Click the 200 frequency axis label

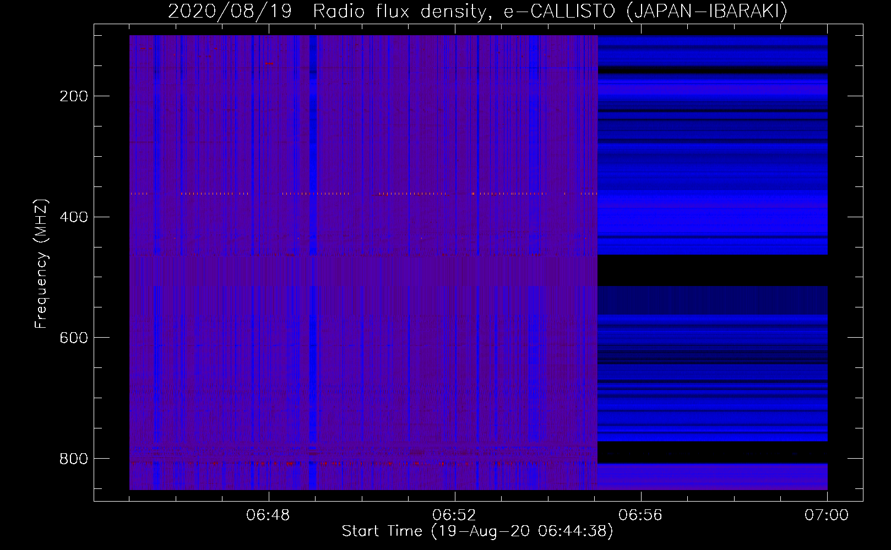pyautogui.click(x=74, y=96)
